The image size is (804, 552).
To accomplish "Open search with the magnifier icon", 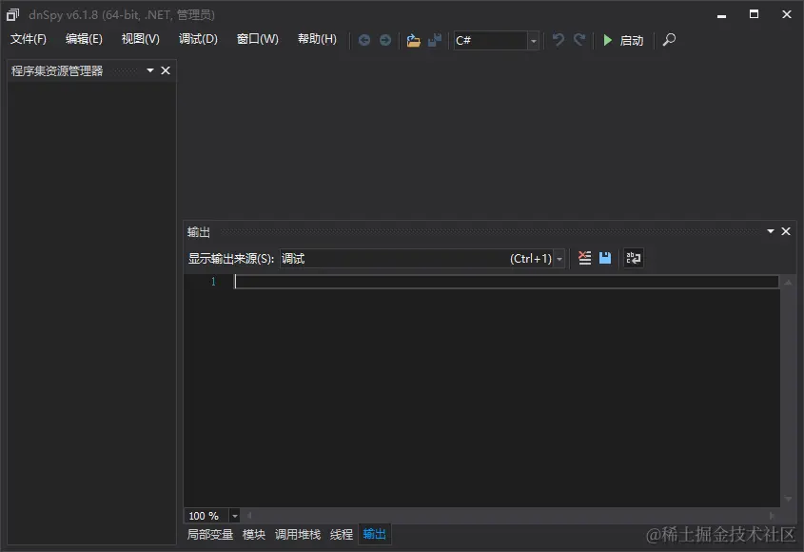I will pyautogui.click(x=669, y=40).
